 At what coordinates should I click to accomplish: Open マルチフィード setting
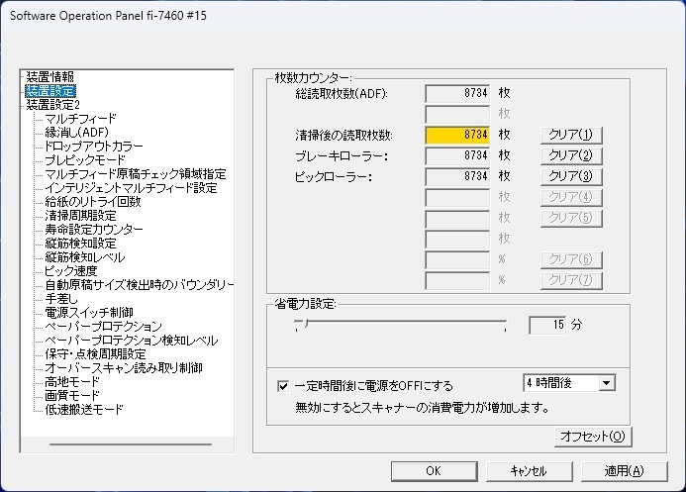pos(81,118)
